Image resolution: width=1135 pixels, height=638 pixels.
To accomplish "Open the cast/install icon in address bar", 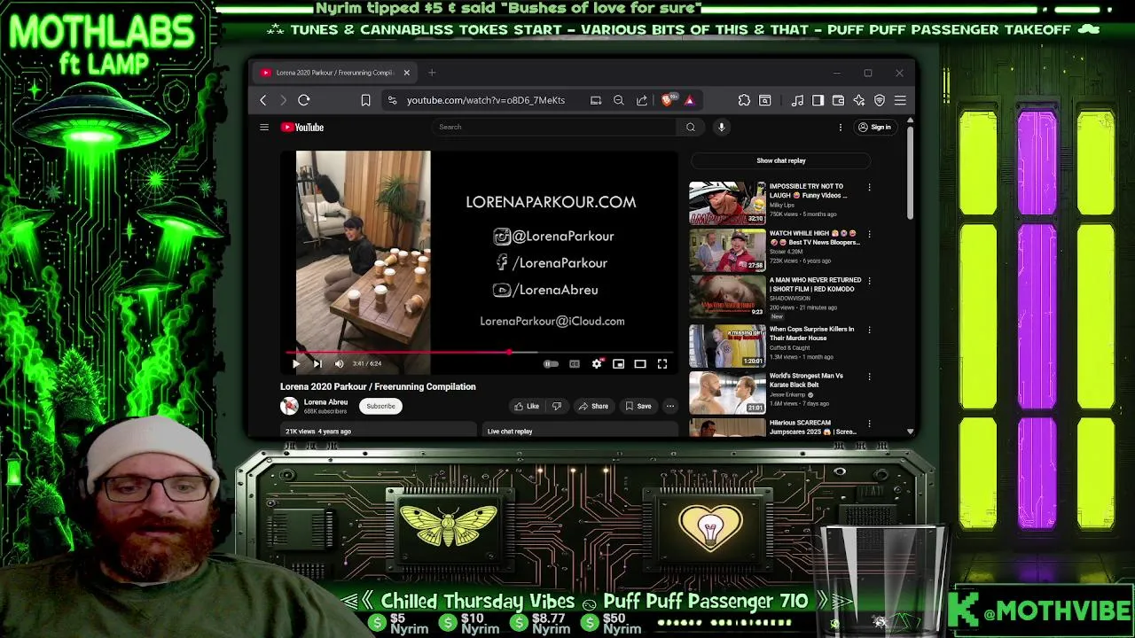I will [x=596, y=100].
